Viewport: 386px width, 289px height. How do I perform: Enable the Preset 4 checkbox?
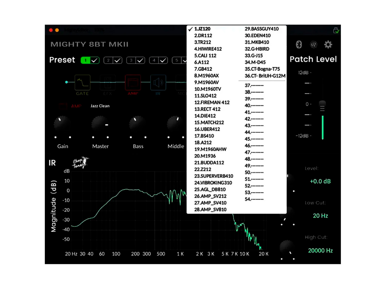pos(163,60)
